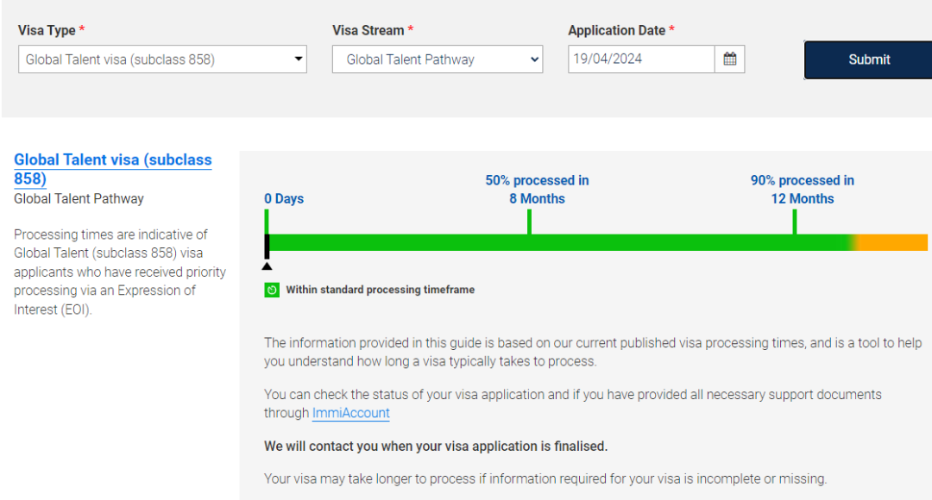Viewport: 932px width, 500px height.
Task: Click the 0 Days timeline marker
Action: (x=284, y=198)
